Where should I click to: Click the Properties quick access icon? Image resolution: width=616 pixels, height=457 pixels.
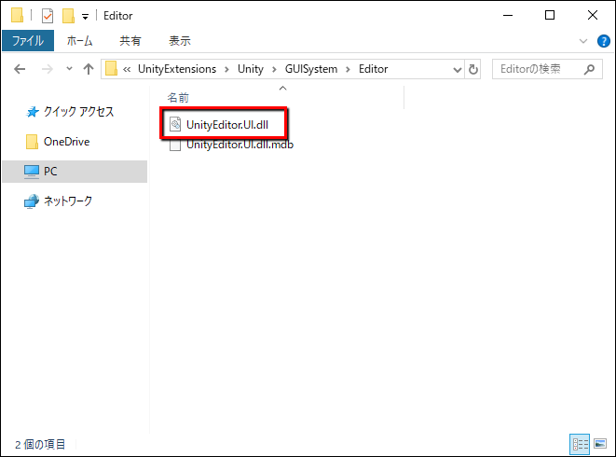[48, 16]
